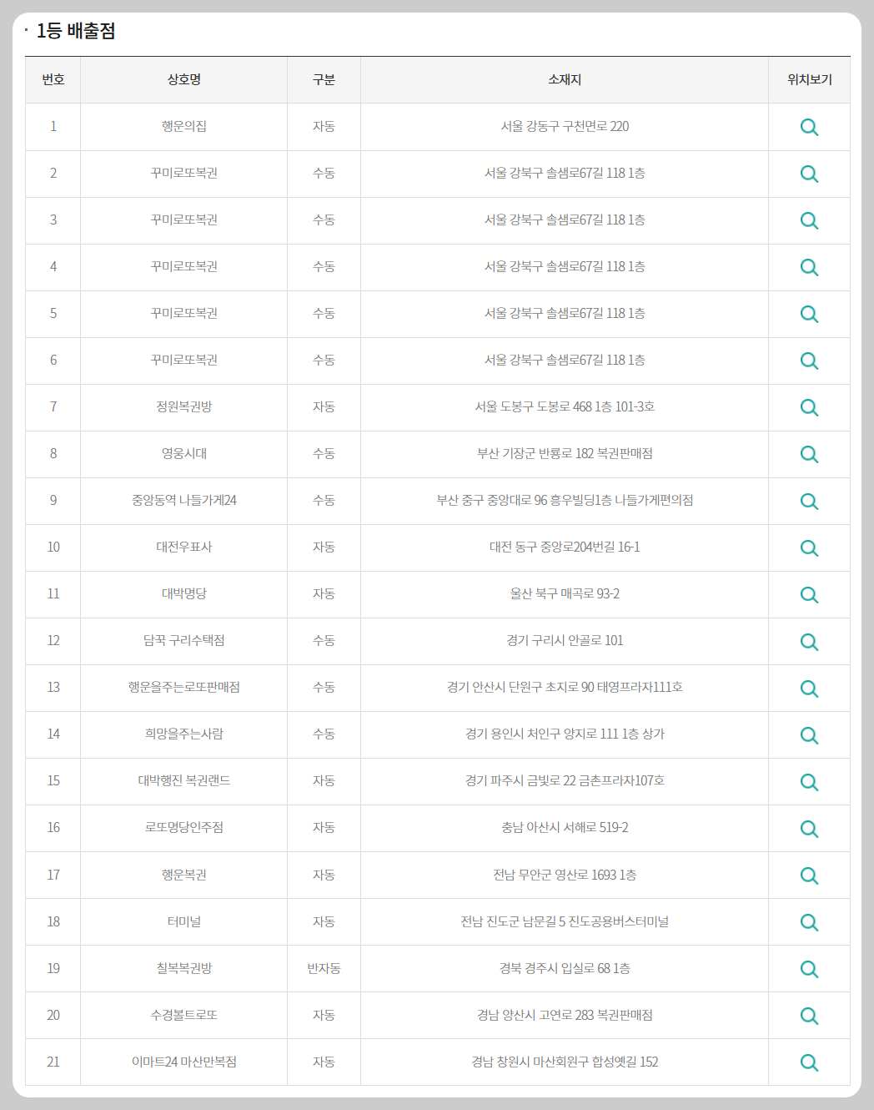Open location viewer for 터미널 store
Image resolution: width=874 pixels, height=1110 pixels.
click(x=808, y=921)
